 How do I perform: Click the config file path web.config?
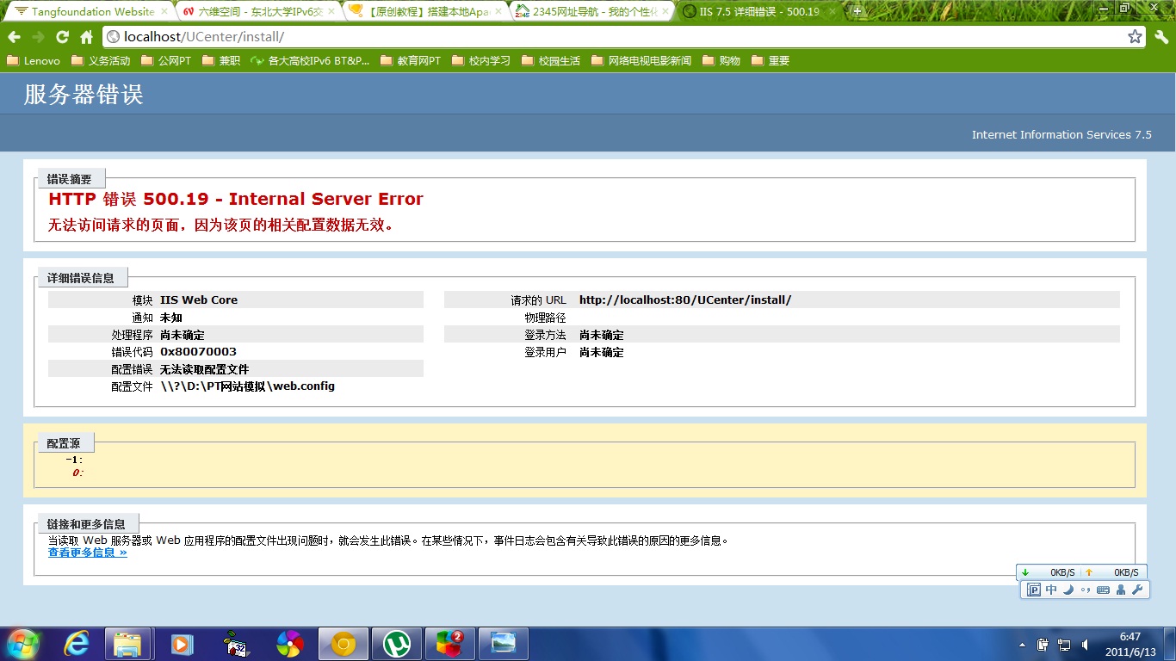click(247, 386)
